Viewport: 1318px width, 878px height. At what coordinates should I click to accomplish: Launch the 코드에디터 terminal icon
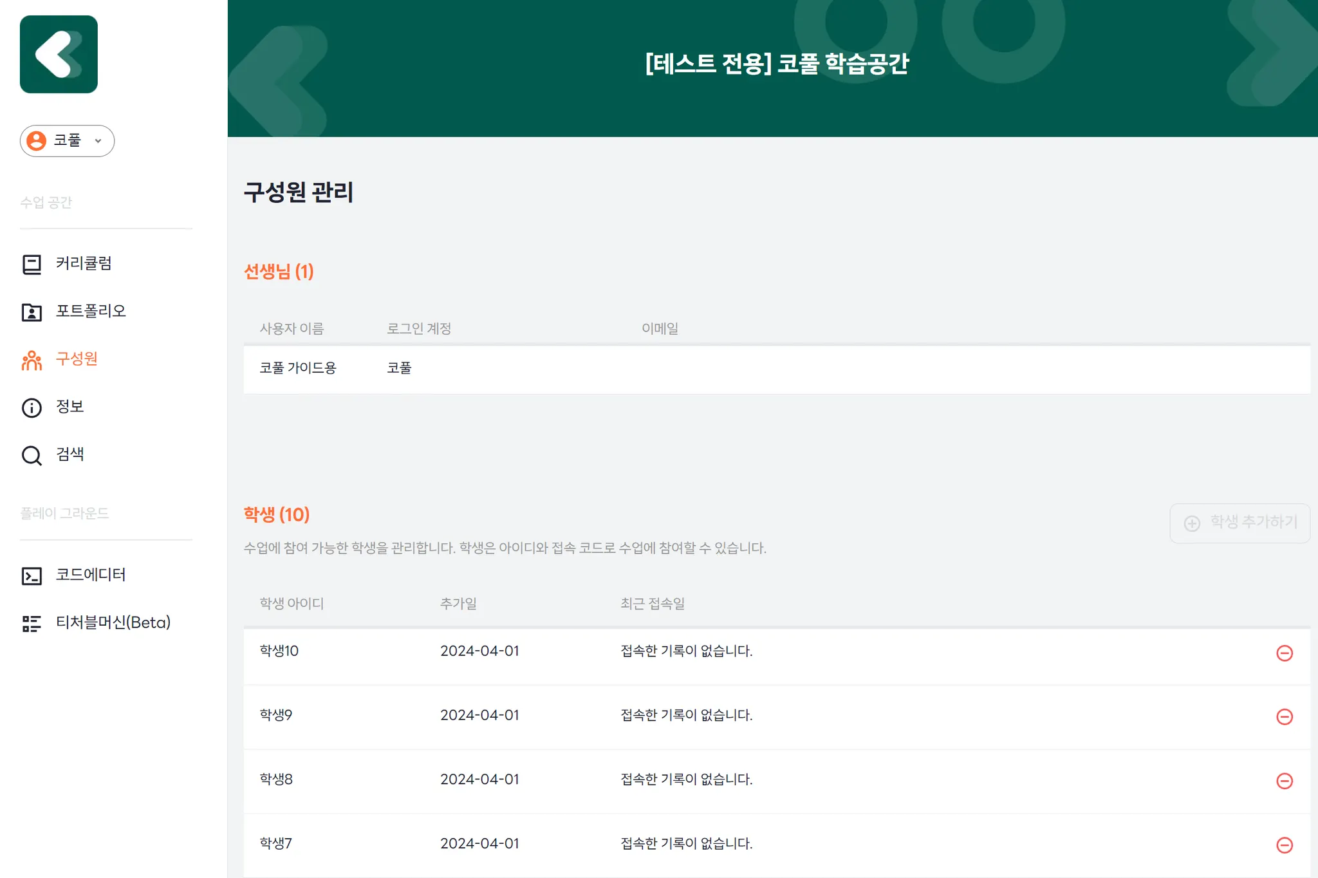pos(32,575)
